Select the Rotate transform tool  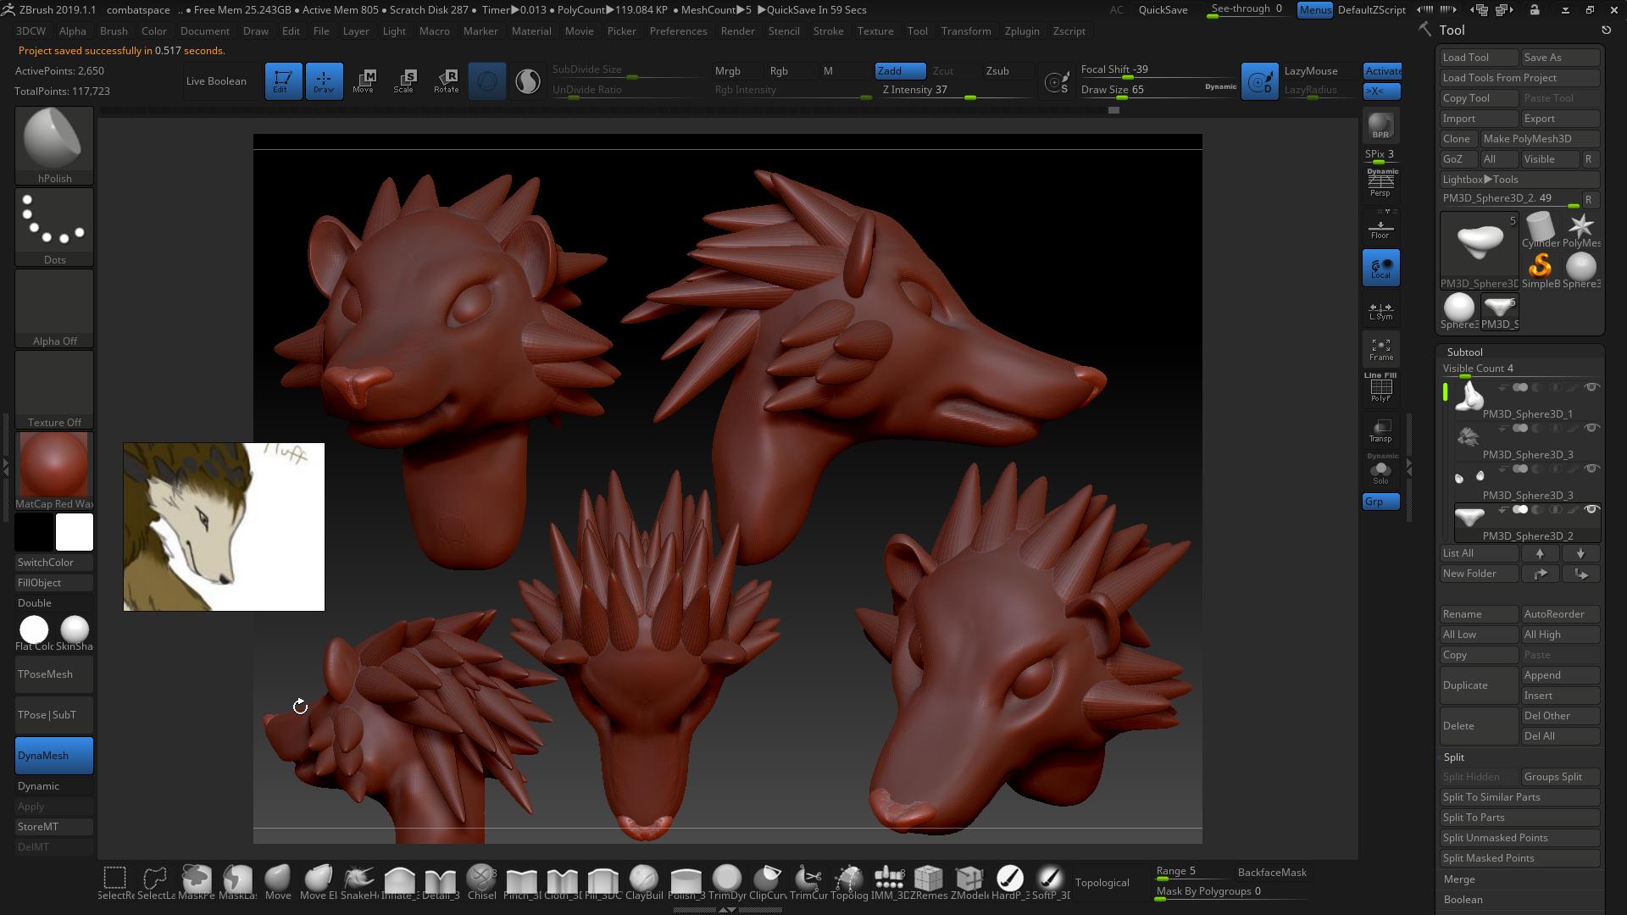[x=446, y=81]
